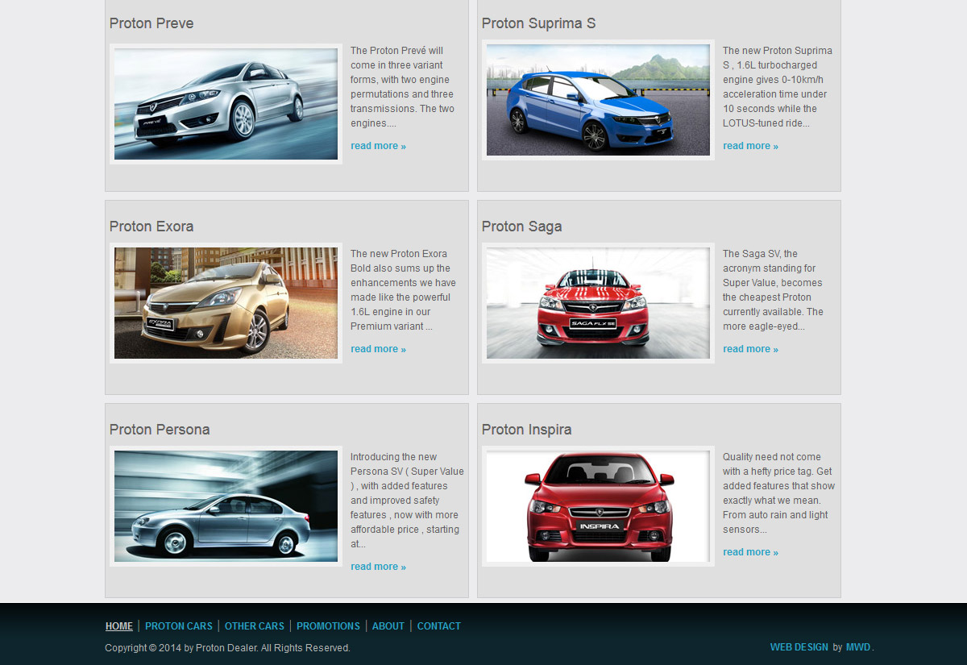
Task: Open the PROMOTIONS footer link
Action: coord(328,626)
